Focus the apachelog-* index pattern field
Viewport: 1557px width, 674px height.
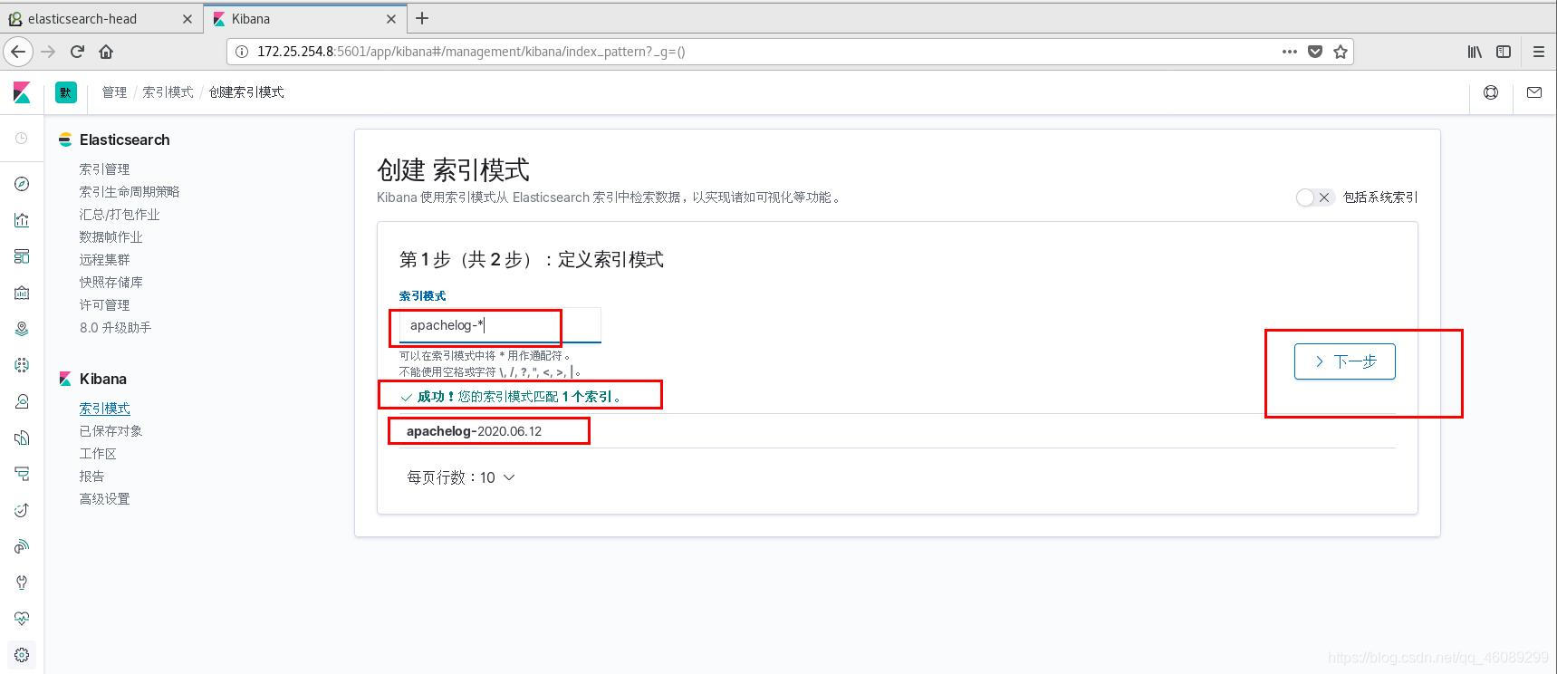(500, 325)
